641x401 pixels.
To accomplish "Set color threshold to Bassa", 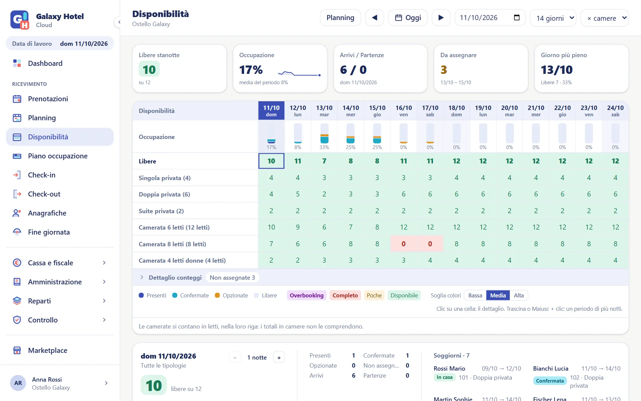I will pyautogui.click(x=475, y=295).
